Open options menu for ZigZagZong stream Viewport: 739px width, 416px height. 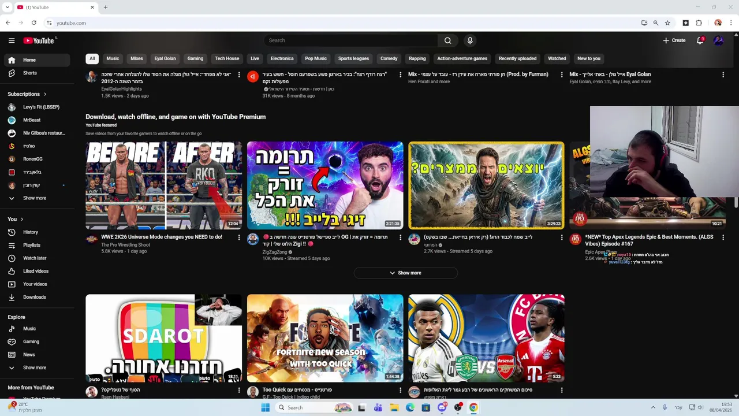click(400, 237)
